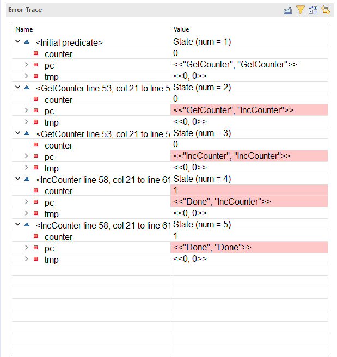Select the <Initial predicate> row label

click(69, 42)
